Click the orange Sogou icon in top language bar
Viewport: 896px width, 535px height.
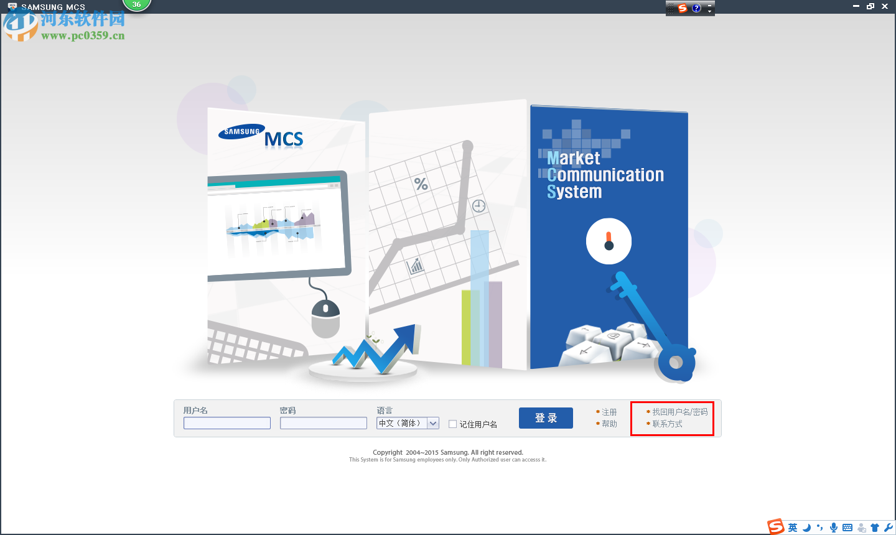click(x=683, y=8)
